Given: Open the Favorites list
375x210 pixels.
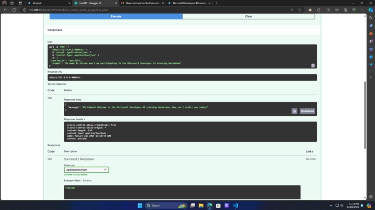Looking at the screenshot, I should [x=337, y=10].
